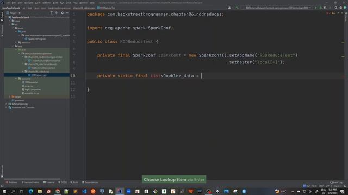The height and width of the screenshot is (195, 348).
Task: Collapse the main folder
Action: tap(13, 28)
